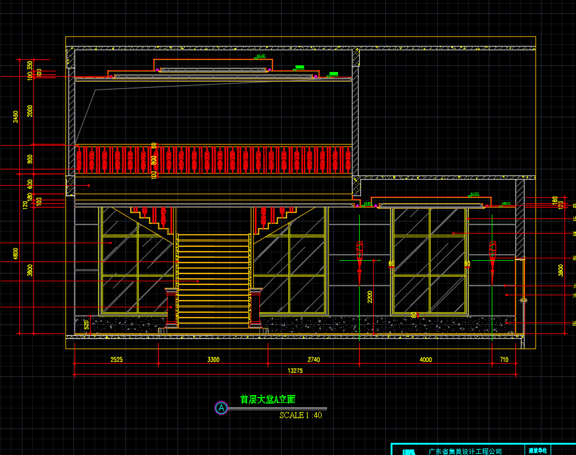Select the 2740 dimension label

tap(313, 359)
